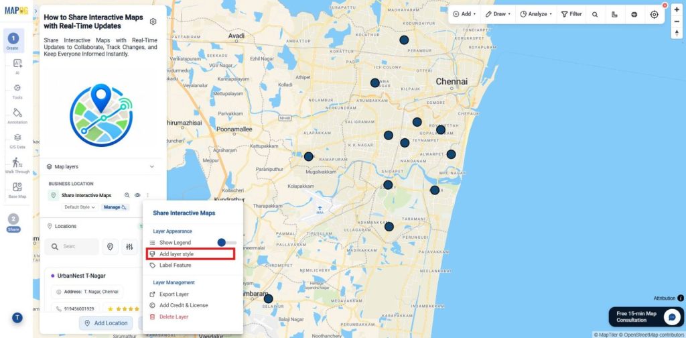
Task: Close the toolbar red notification badge
Action: (x=665, y=5)
